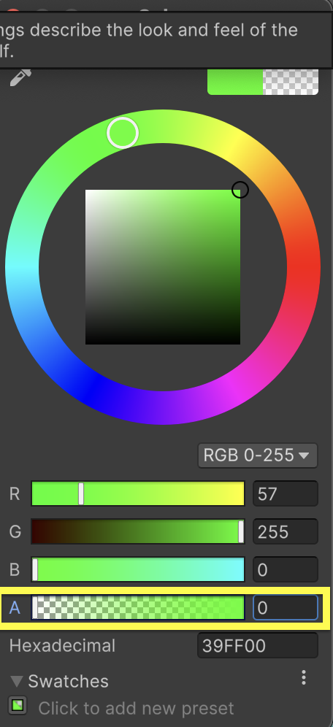Click the middle of the G slider
The width and height of the screenshot is (333, 727).
pyautogui.click(x=138, y=531)
